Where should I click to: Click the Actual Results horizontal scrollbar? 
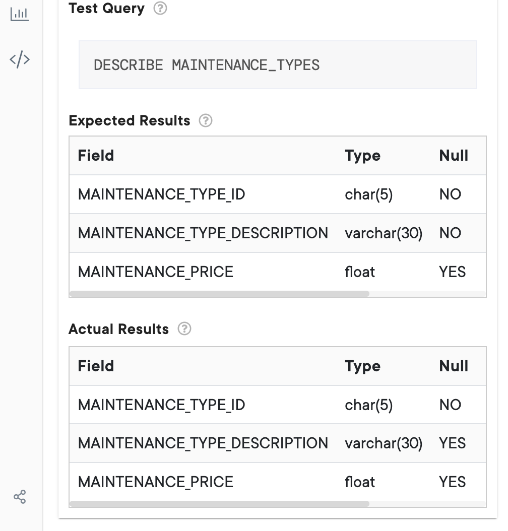click(220, 504)
